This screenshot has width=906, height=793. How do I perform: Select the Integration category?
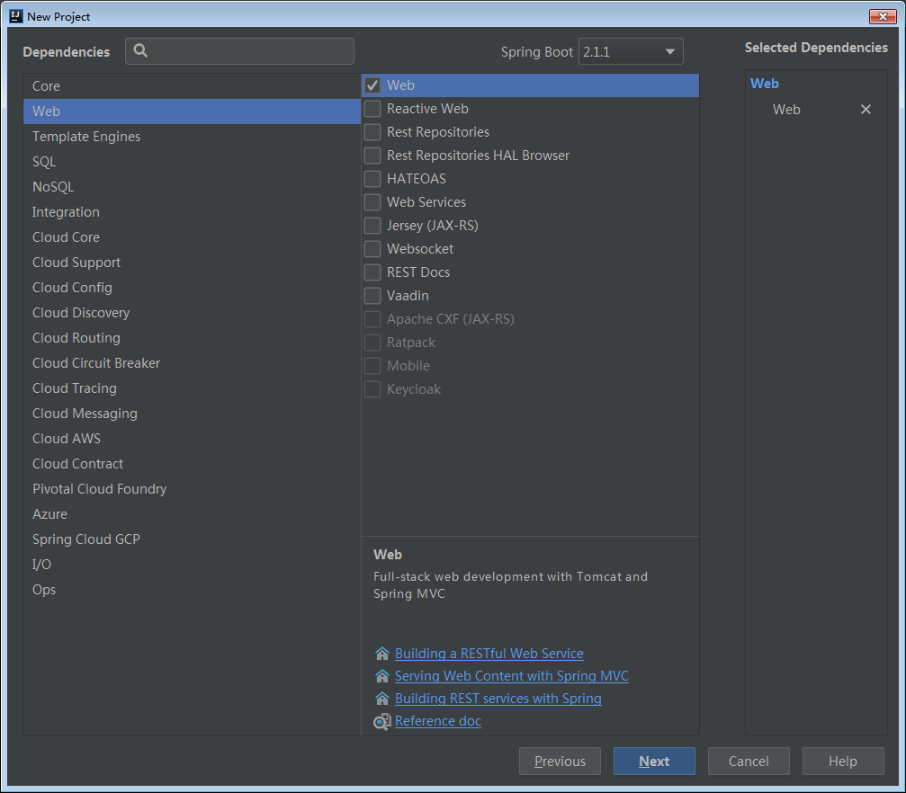[192, 212]
